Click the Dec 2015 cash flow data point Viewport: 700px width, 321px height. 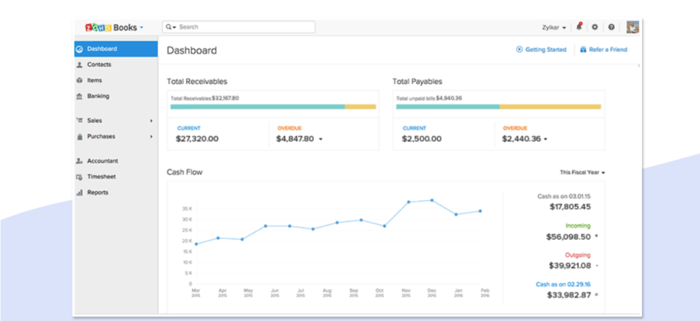pyautogui.click(x=432, y=200)
